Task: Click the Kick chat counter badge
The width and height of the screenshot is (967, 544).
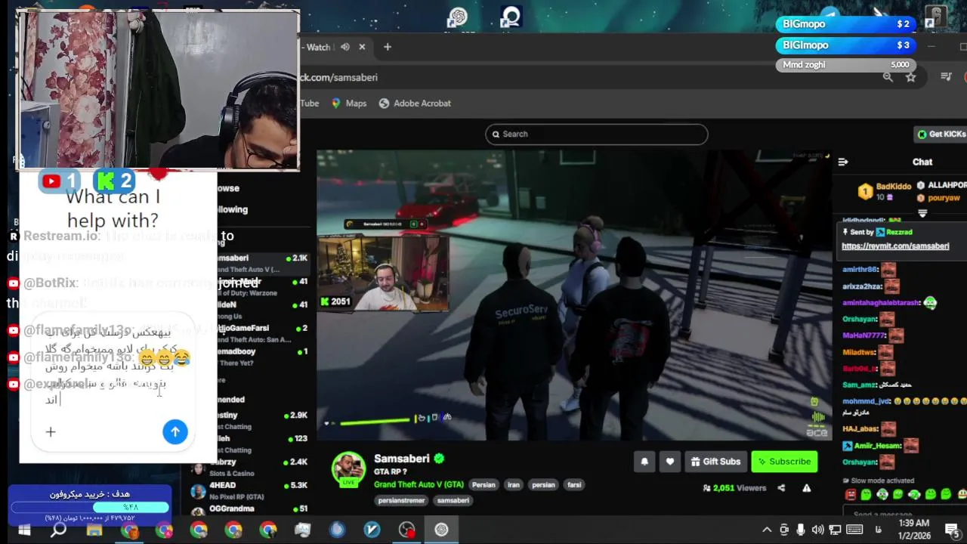Action: pos(115,181)
